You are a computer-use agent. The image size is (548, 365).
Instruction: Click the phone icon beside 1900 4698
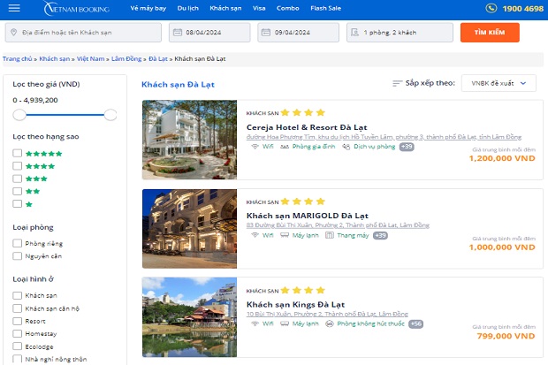(x=491, y=8)
